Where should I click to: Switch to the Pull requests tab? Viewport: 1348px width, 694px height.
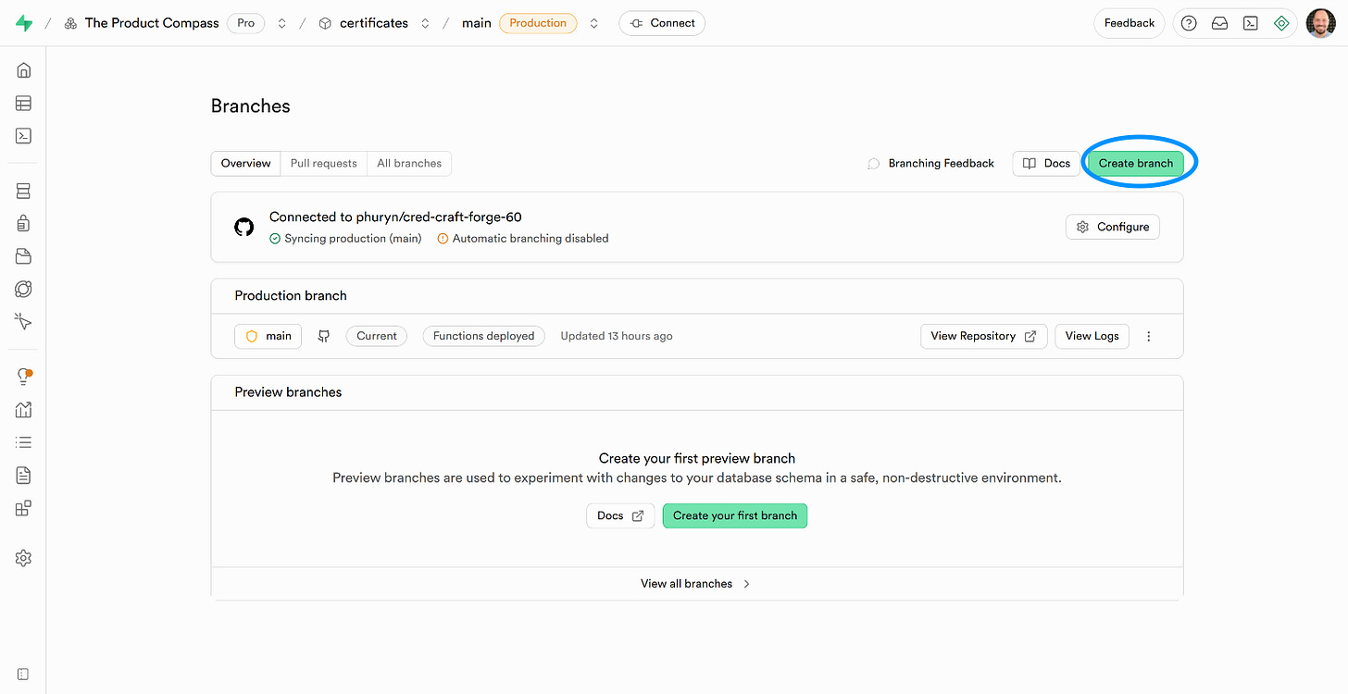(323, 163)
